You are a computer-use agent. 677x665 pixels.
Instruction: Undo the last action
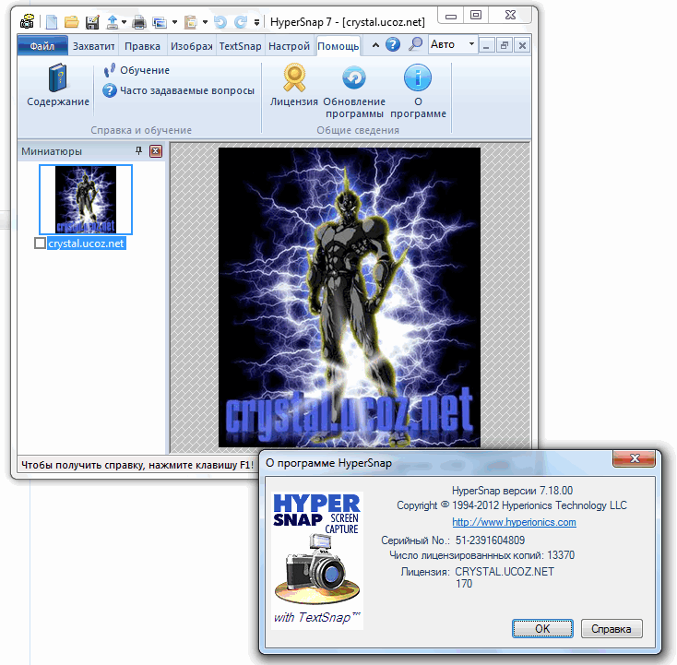220,21
